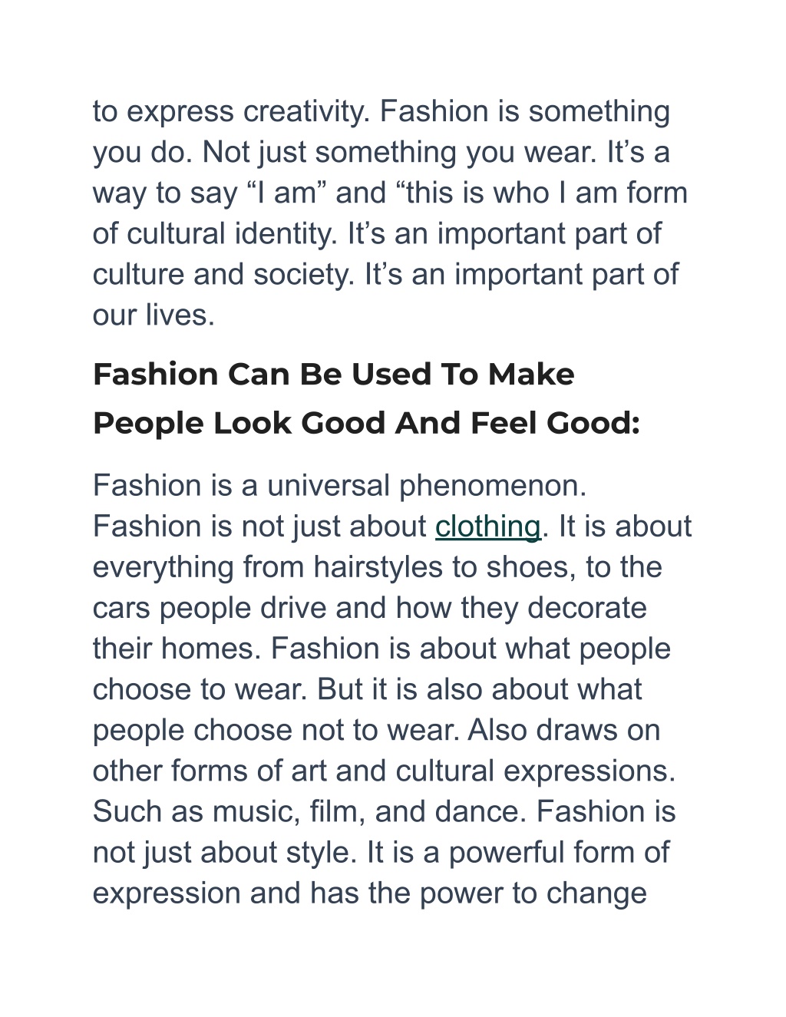The image size is (786, 1017).
Task: Click the line "people choose not to wear. Also draws on"
Action: pyautogui.click(x=377, y=730)
